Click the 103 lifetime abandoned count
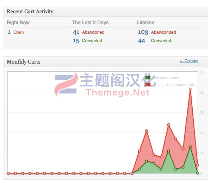The image size is (211, 183). tap(143, 32)
